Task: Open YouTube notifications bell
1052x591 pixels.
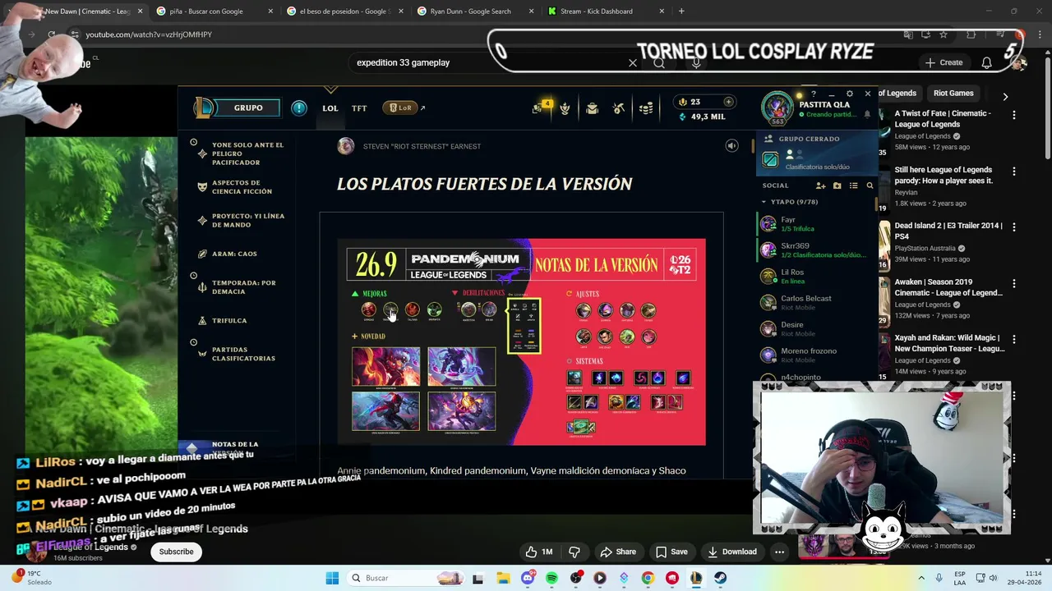Action: (987, 62)
